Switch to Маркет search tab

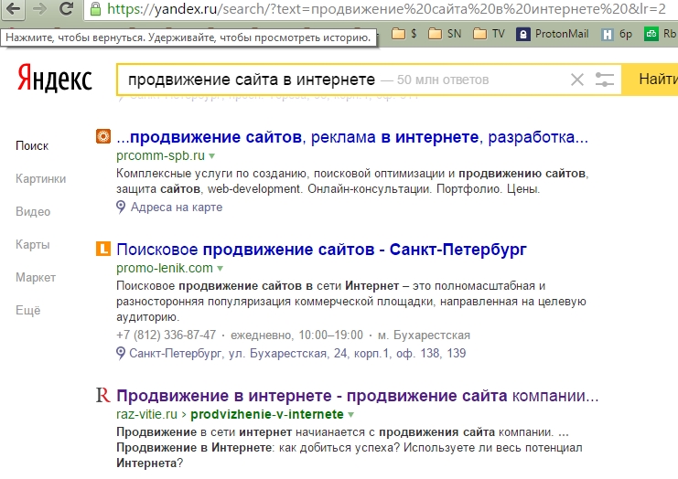36,277
